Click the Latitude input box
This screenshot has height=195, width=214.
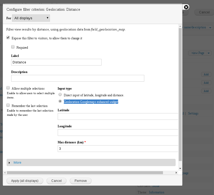(x=118, y=117)
